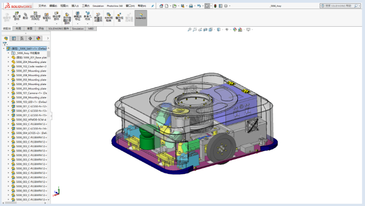Open the 插入 (Insert) menu
The height and width of the screenshot is (206, 365).
tap(75, 6)
